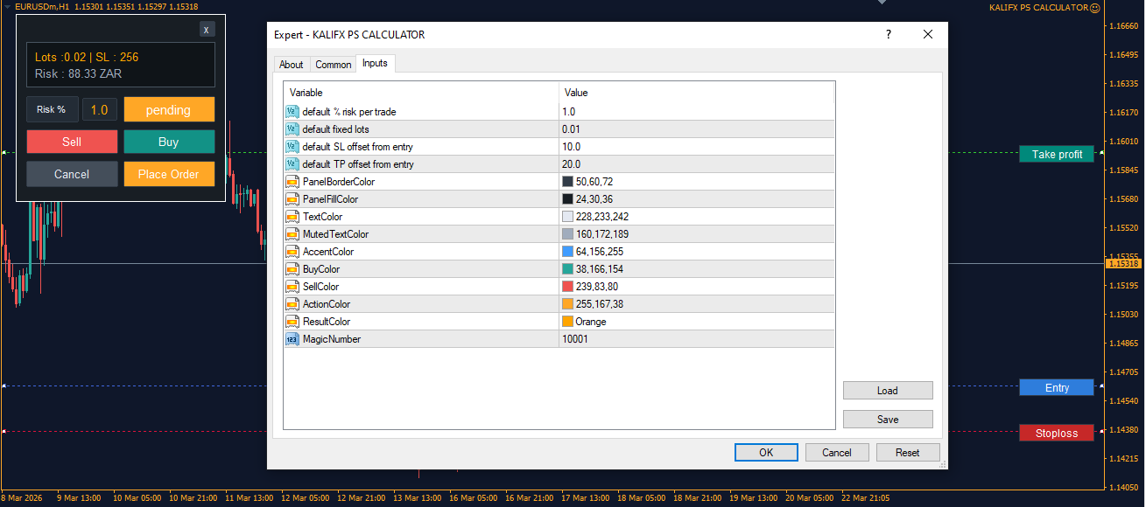This screenshot has height=507, width=1146.
Task: Click the icon beside default SL offset from entry
Action: click(292, 146)
